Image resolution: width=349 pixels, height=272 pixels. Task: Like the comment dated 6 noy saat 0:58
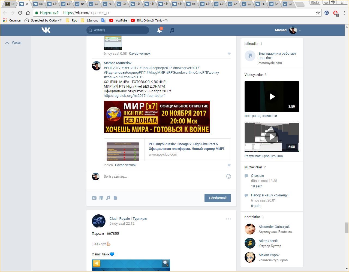pyautogui.click(x=229, y=54)
